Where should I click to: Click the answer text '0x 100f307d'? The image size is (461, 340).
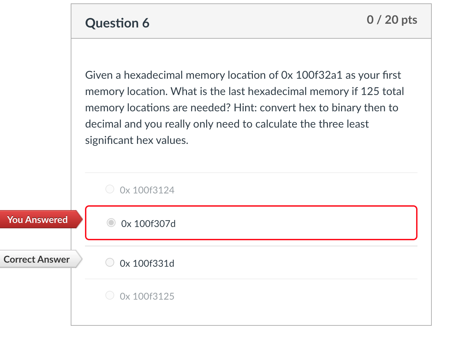tap(148, 224)
